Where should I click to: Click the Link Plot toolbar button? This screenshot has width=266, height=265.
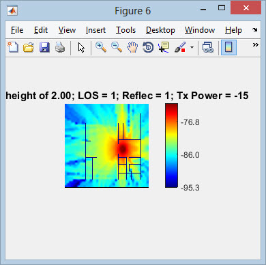[208, 47]
